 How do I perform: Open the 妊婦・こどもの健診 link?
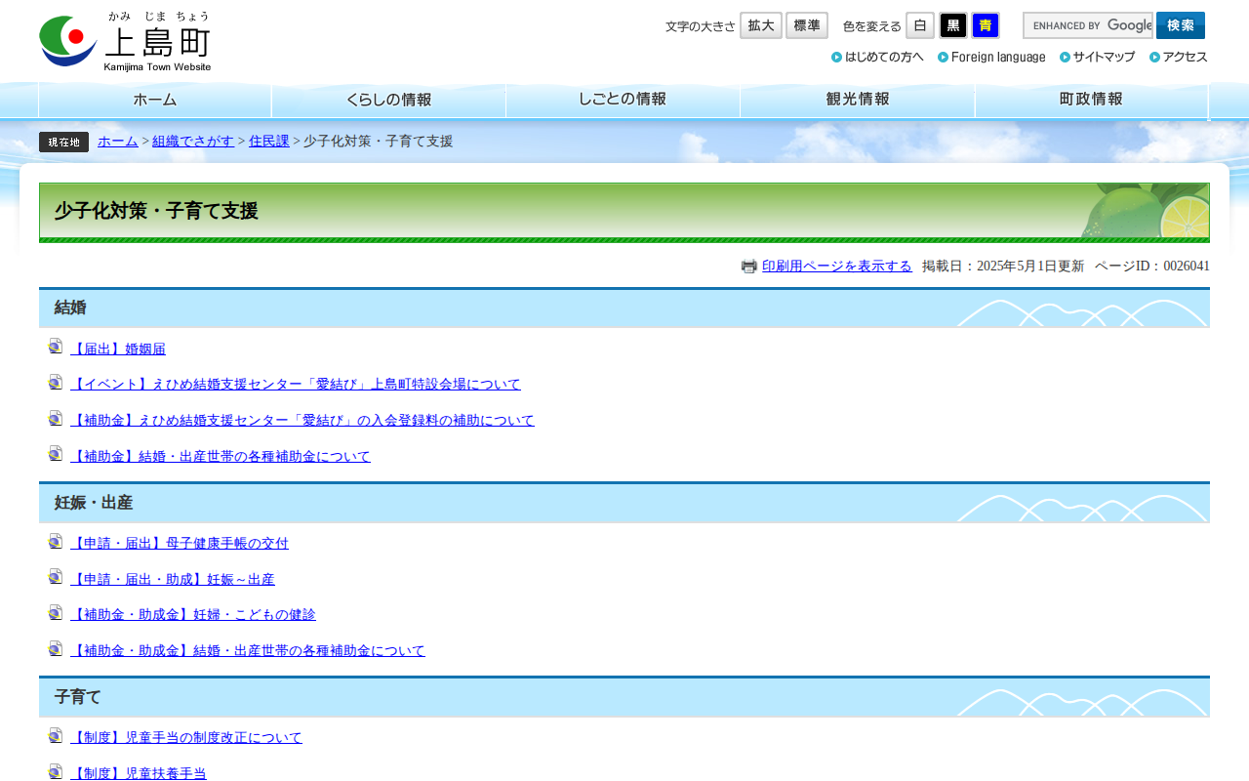tap(193, 615)
